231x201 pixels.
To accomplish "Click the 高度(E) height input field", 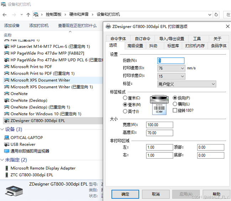I will pos(159,133).
